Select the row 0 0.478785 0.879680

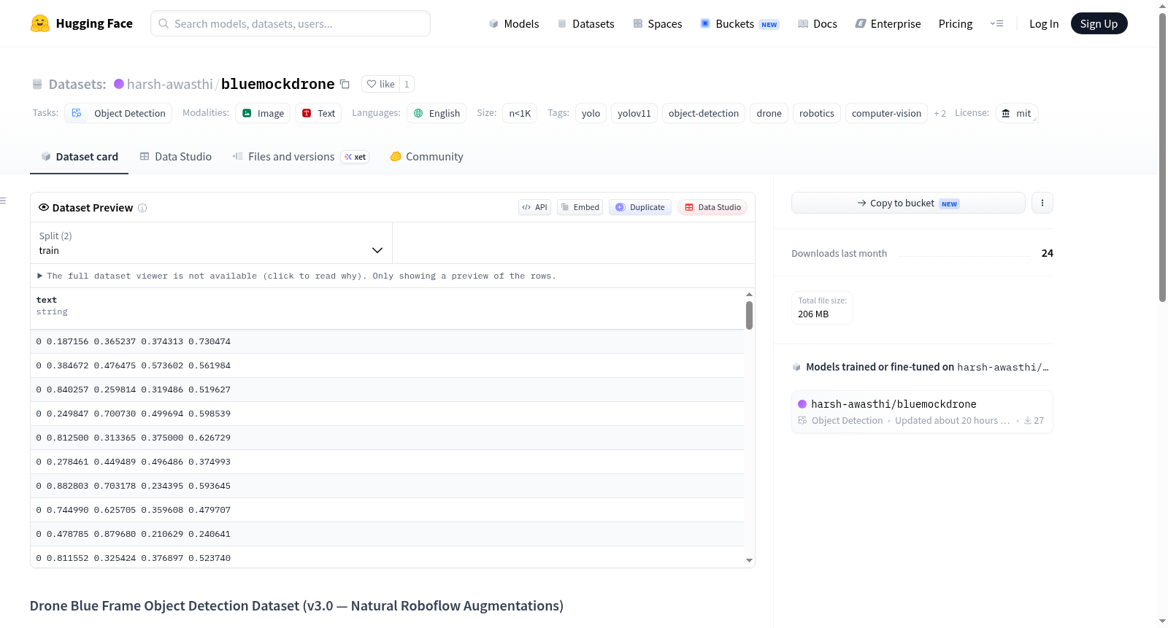(387, 534)
